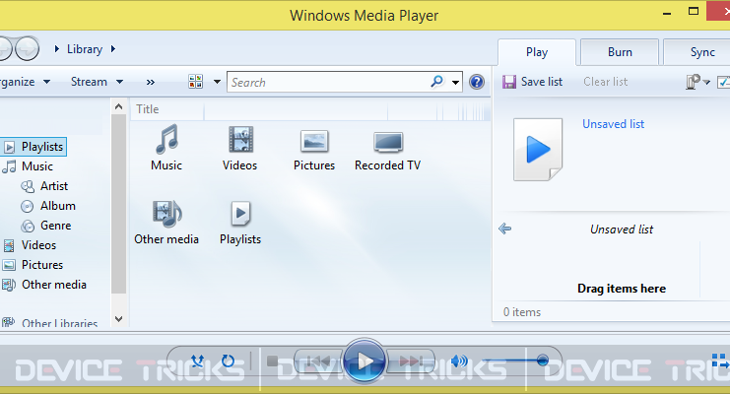730x394 pixels.
Task: Click the arrow before Library breadcrumb
Action: (x=57, y=48)
